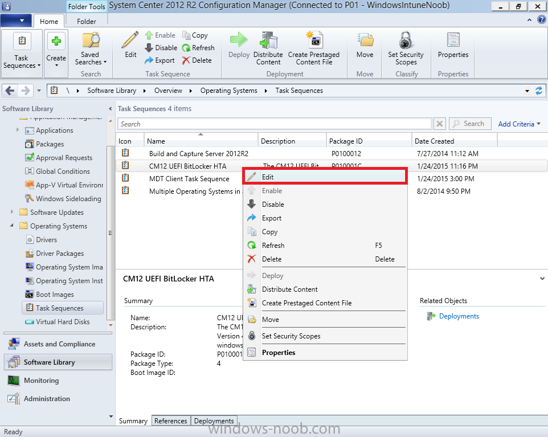Expand the Software Updates tree node

(12, 212)
